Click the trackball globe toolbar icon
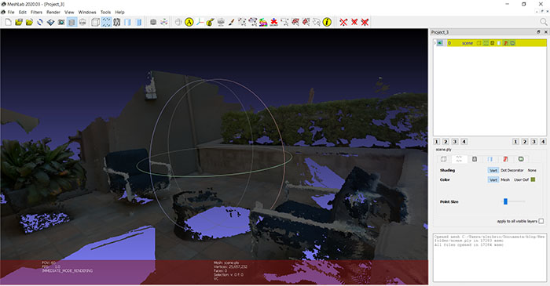The image size is (550, 286). pos(178,22)
